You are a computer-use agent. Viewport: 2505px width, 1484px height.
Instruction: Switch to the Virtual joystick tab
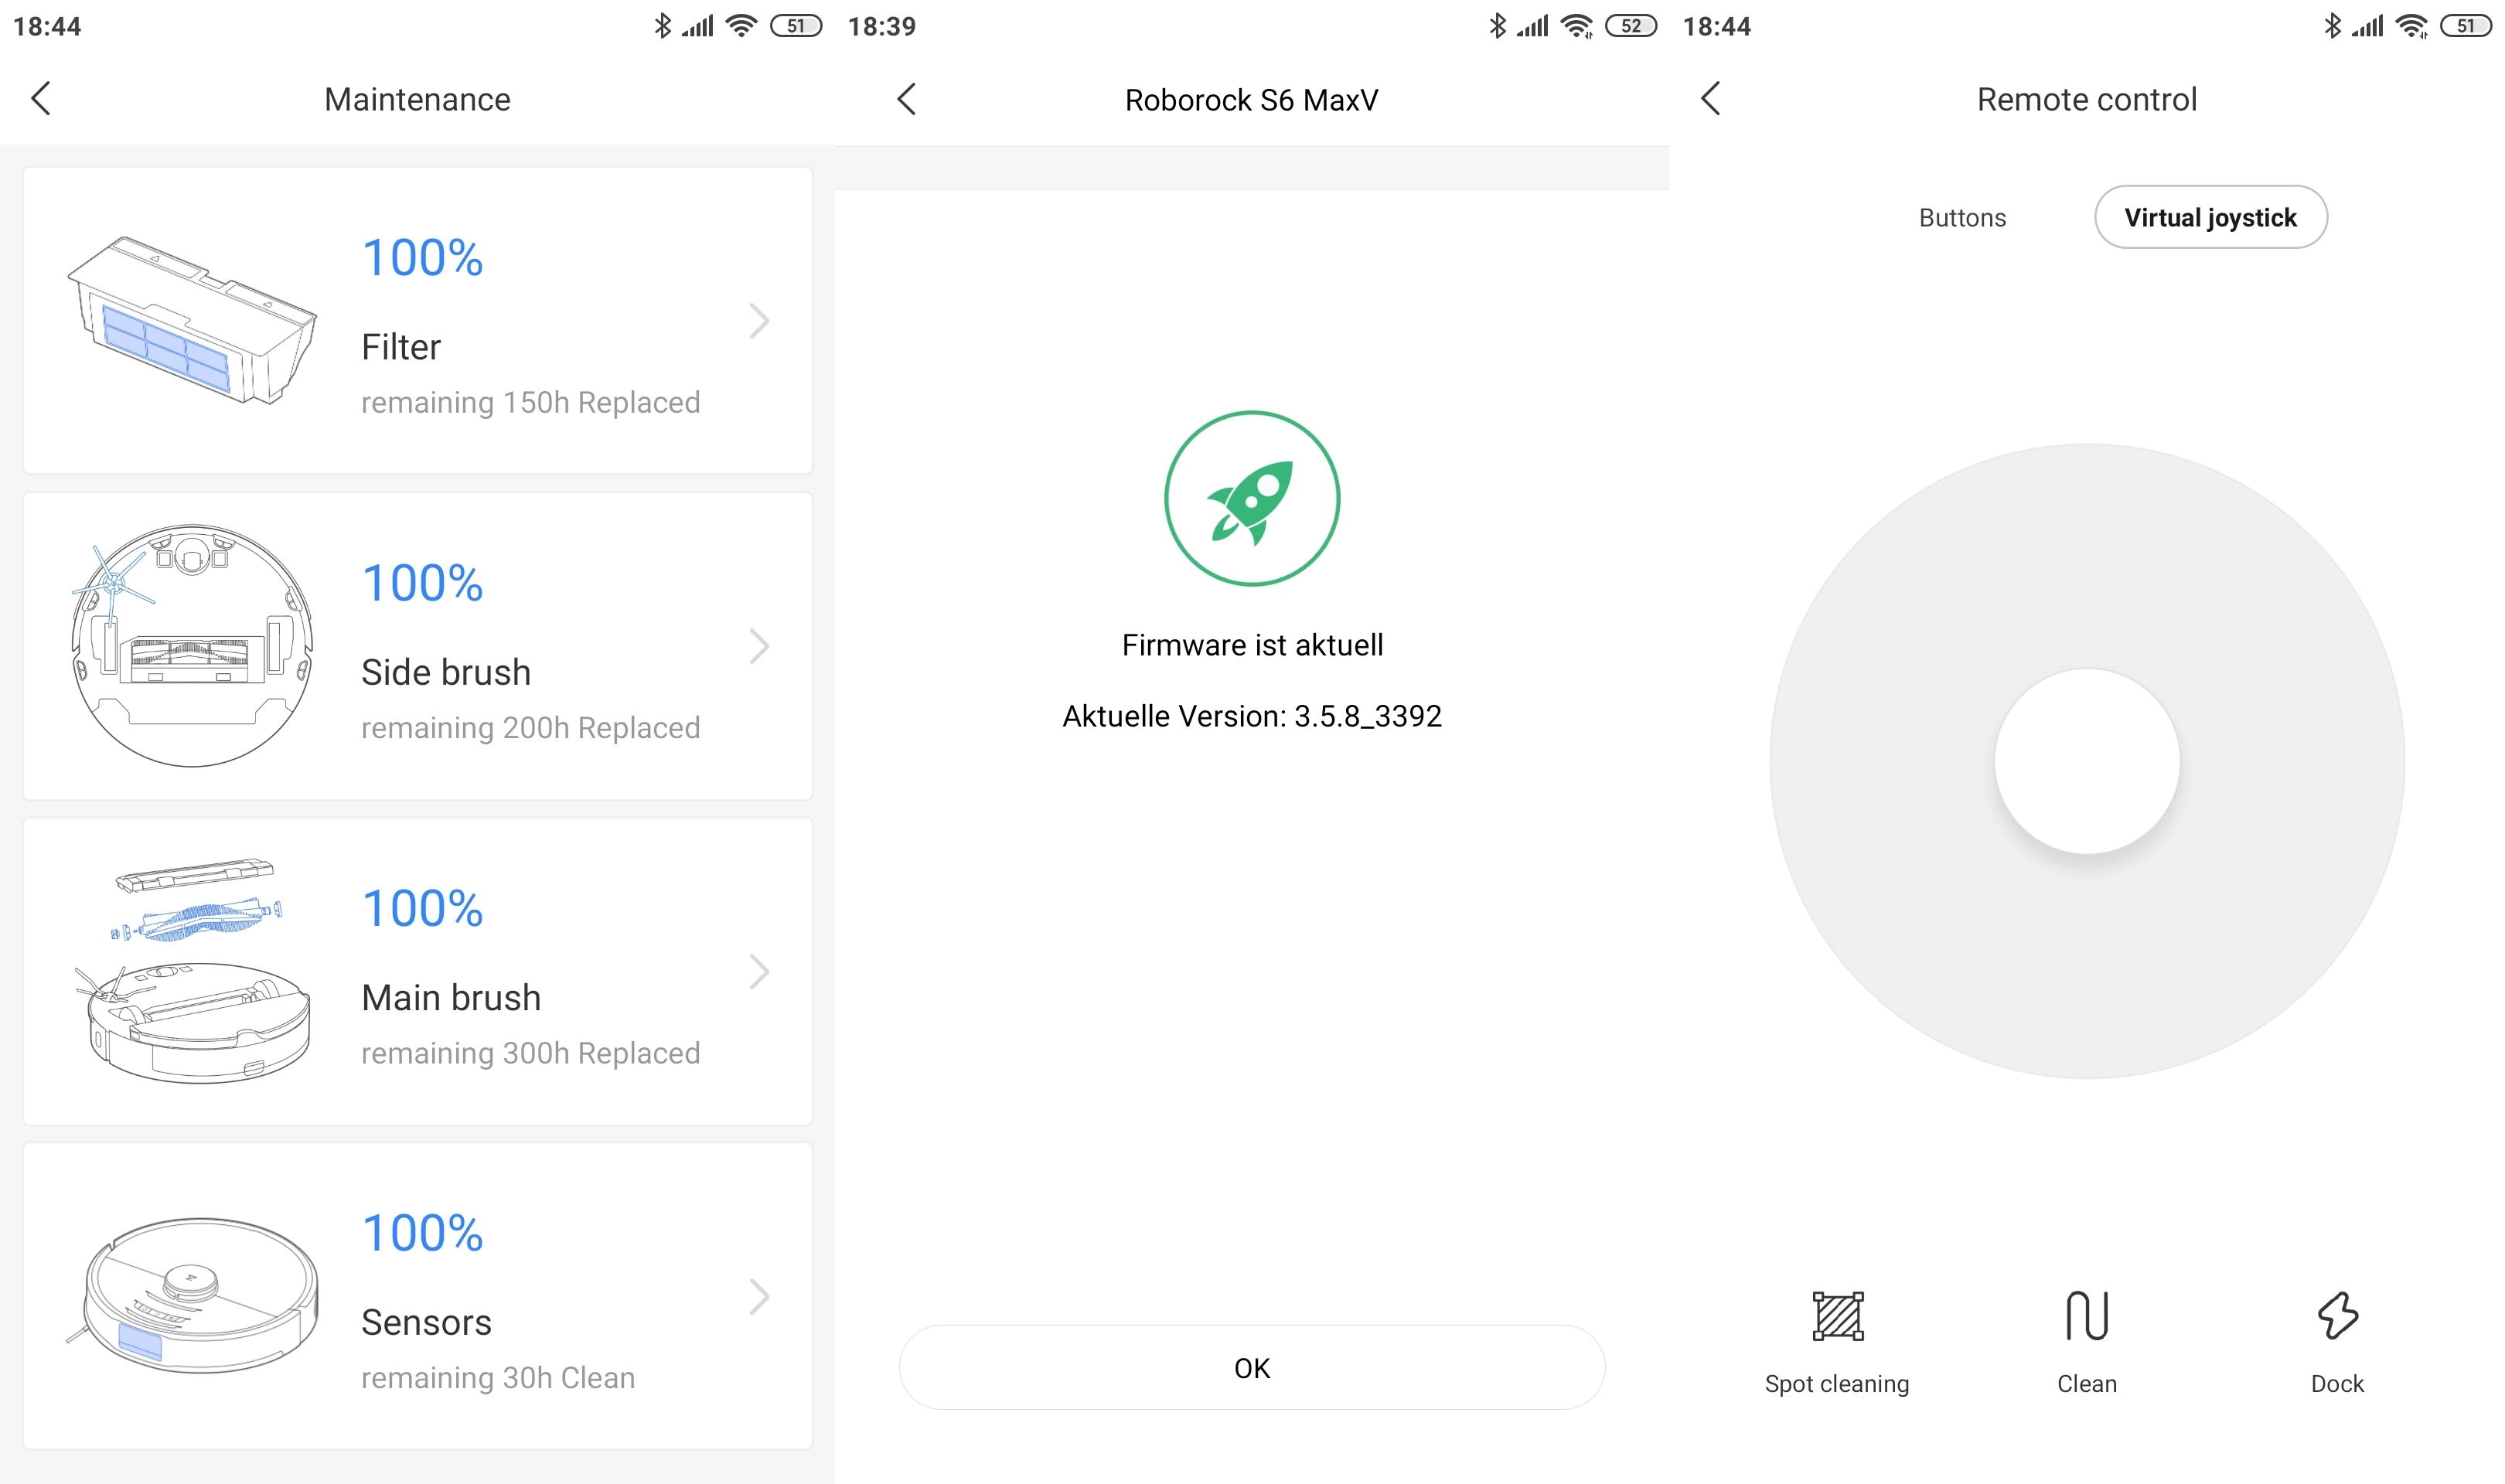click(x=2210, y=217)
